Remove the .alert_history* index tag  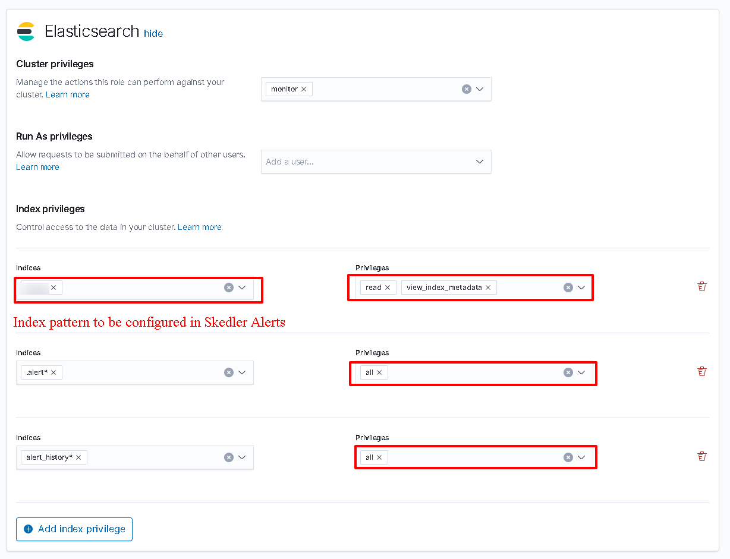tap(78, 457)
